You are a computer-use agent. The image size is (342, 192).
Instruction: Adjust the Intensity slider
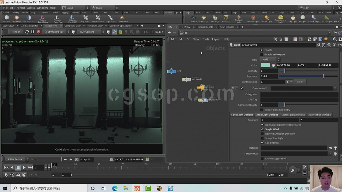coord(308,71)
